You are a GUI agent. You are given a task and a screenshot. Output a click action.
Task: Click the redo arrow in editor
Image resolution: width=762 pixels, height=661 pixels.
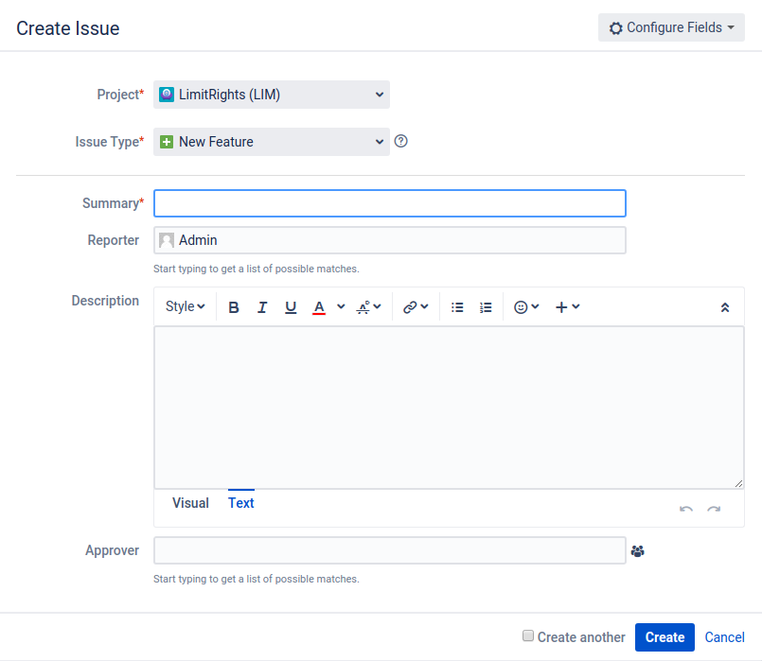714,509
